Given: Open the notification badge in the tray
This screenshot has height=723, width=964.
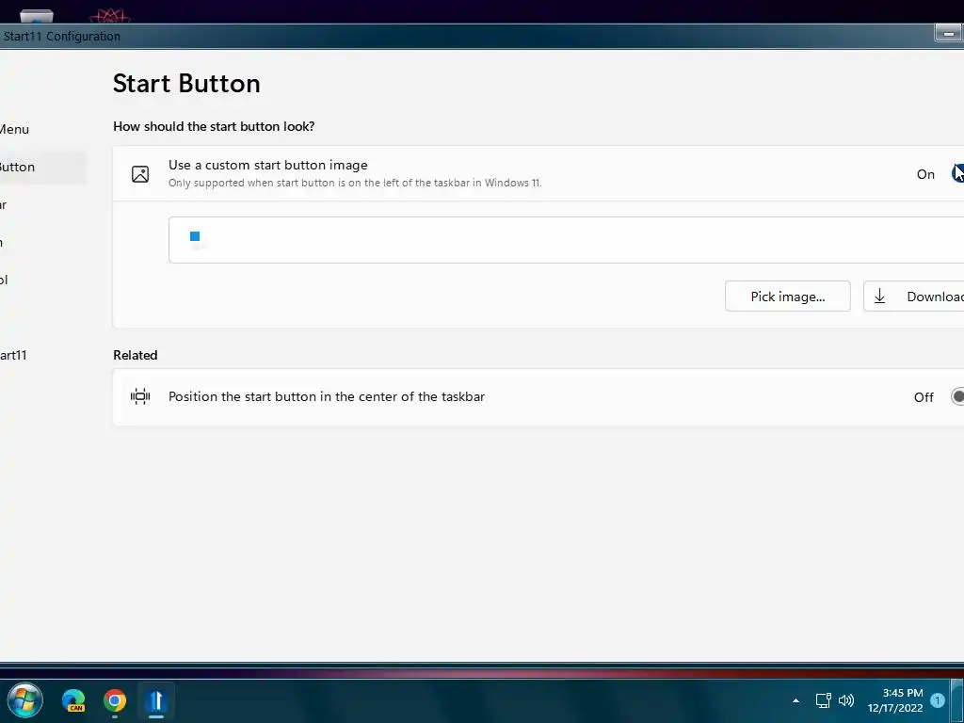Looking at the screenshot, I should (938, 700).
